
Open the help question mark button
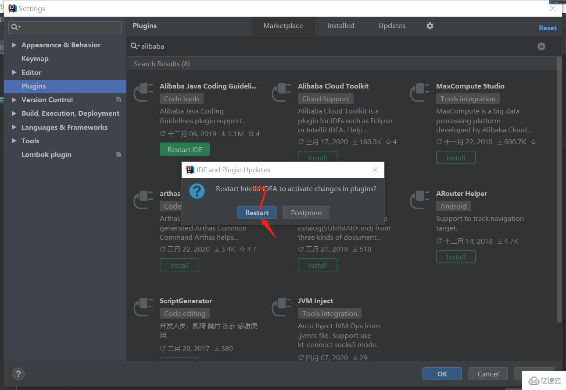point(18,374)
